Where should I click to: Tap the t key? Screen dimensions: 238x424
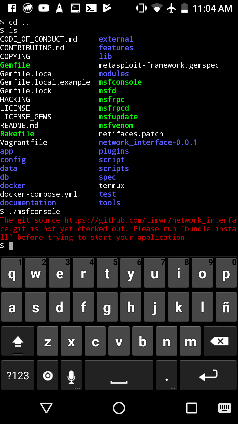point(107,273)
